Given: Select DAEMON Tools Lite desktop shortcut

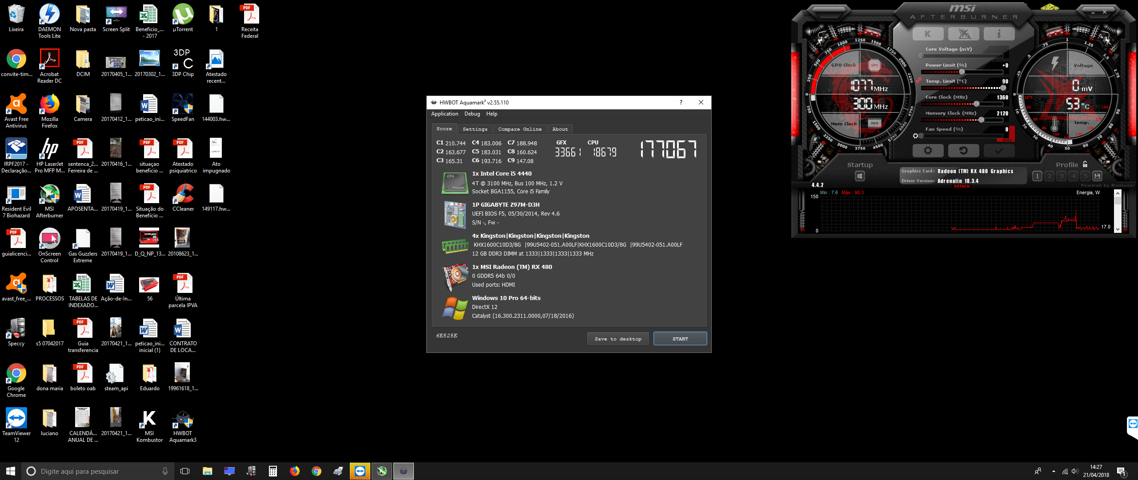Looking at the screenshot, I should [x=49, y=21].
